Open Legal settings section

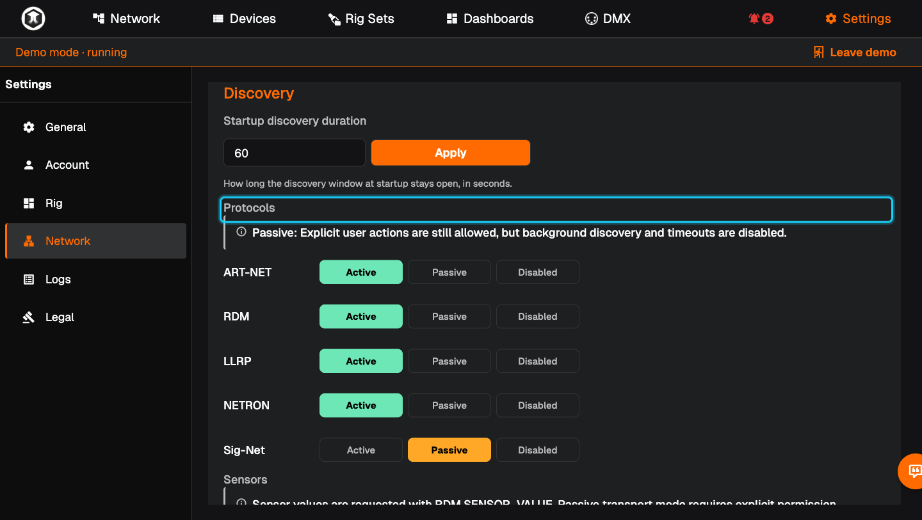(95, 317)
